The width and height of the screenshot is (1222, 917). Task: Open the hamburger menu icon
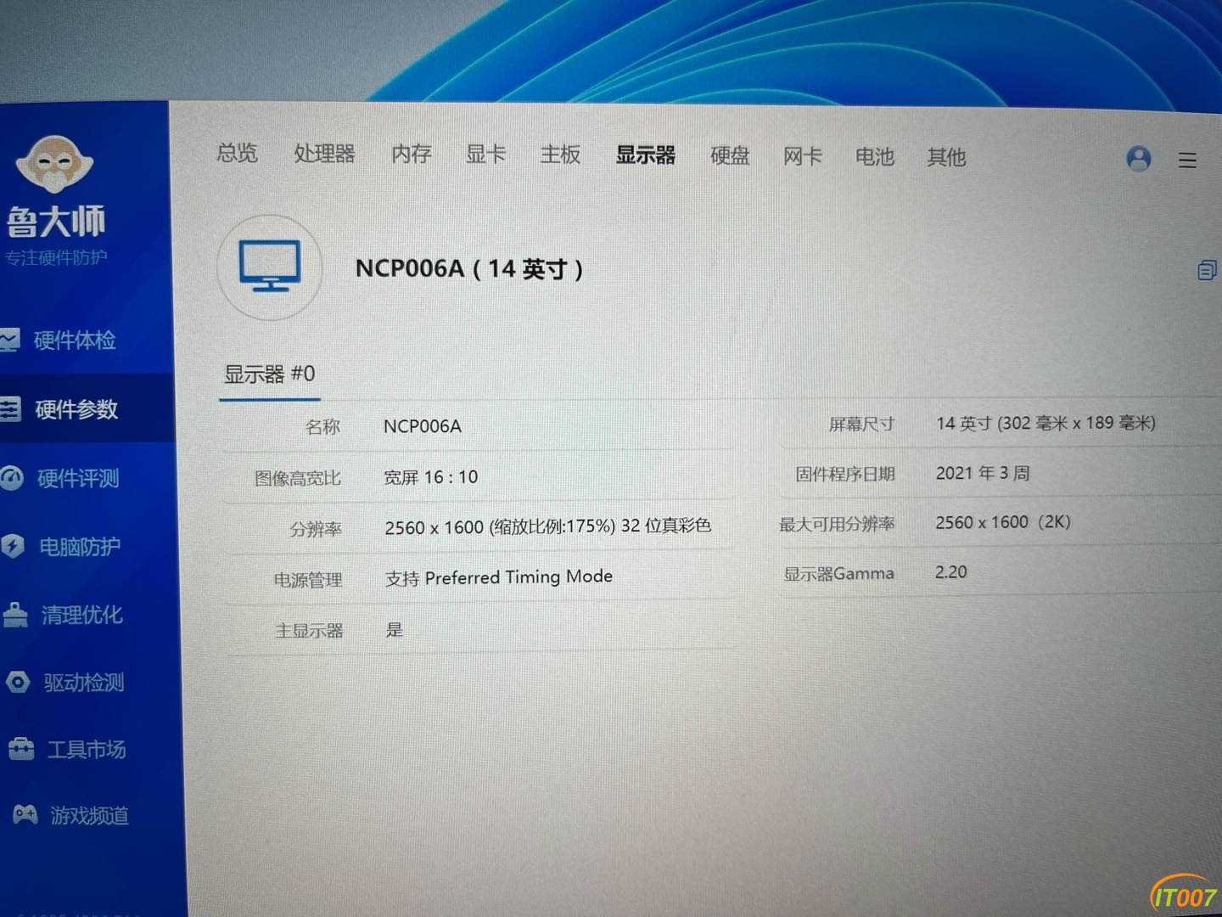1187,160
